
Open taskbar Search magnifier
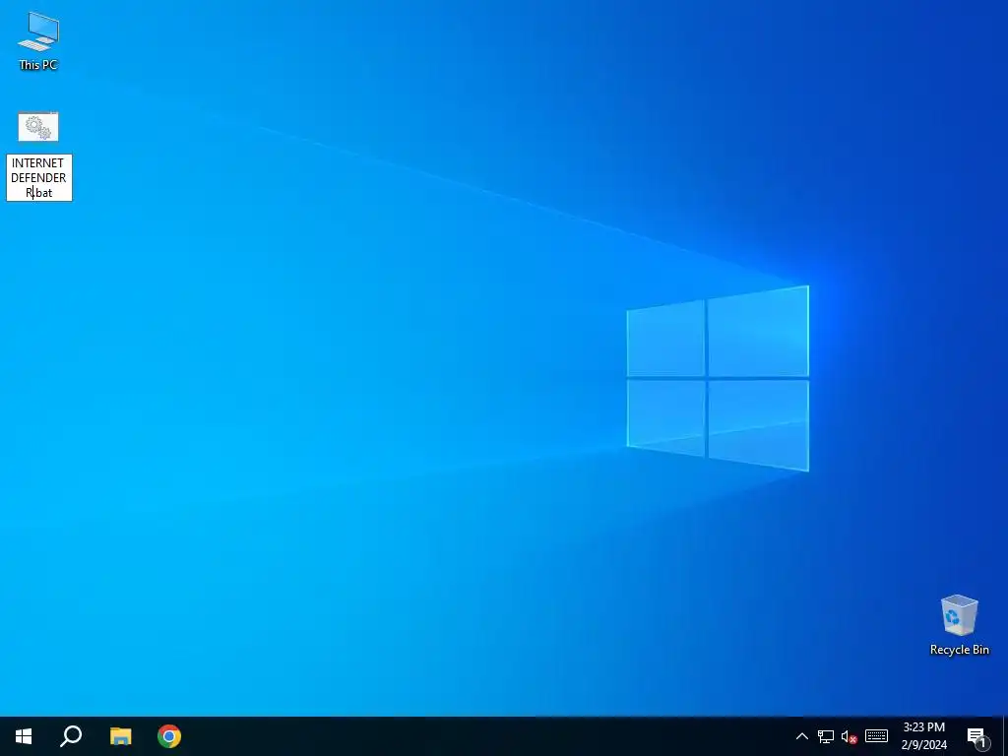[x=71, y=736]
